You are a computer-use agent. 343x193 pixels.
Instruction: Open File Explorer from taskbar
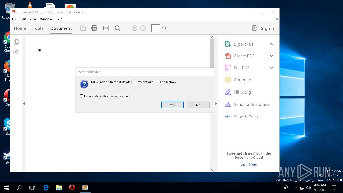coord(59,188)
